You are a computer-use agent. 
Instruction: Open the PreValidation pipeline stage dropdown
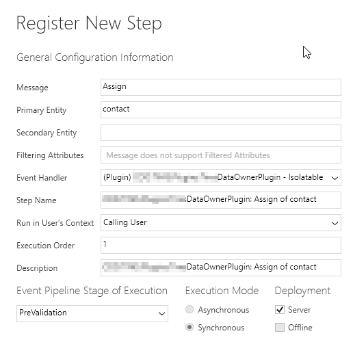92,313
